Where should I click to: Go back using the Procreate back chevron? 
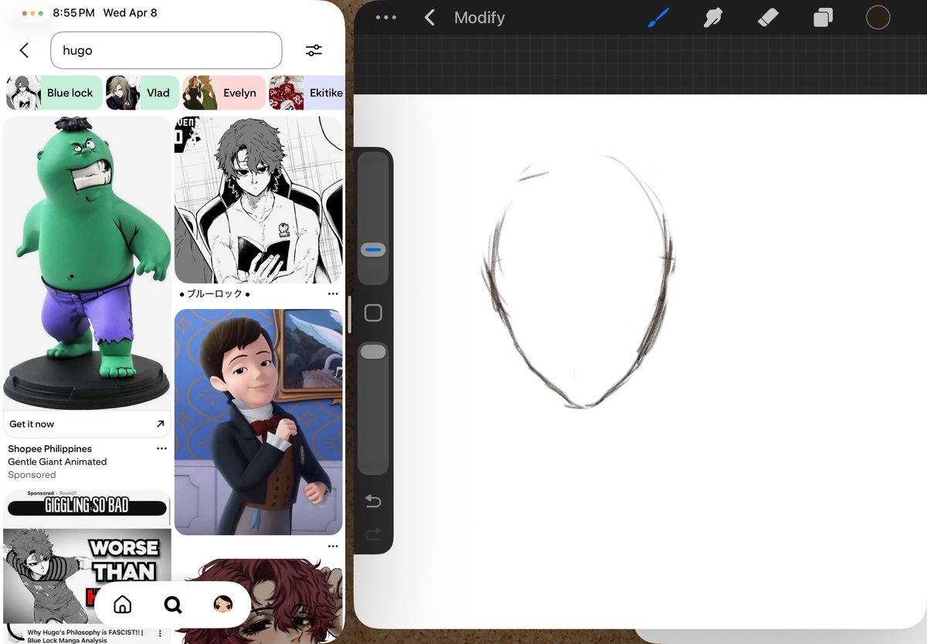pyautogui.click(x=430, y=17)
